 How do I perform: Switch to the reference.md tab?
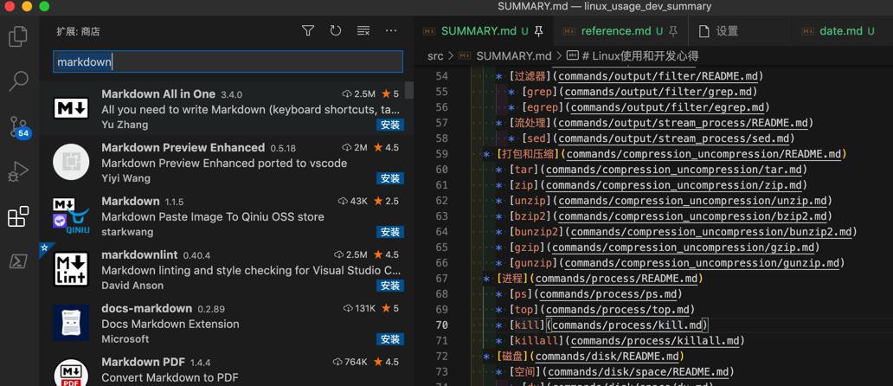point(620,31)
